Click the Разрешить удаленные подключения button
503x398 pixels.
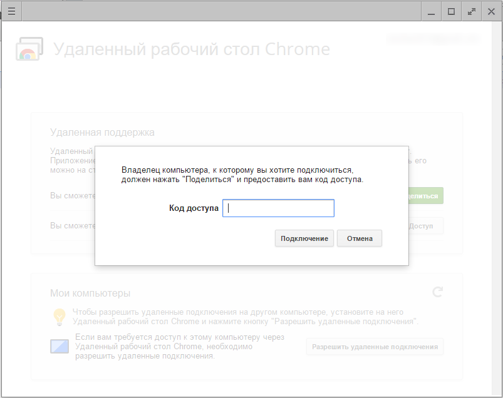pos(375,347)
